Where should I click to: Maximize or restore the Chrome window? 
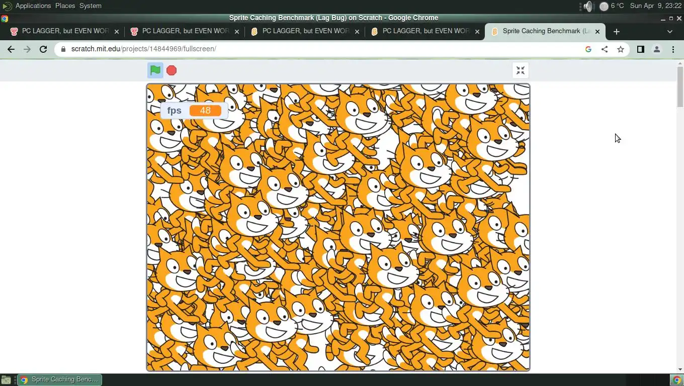[x=671, y=18]
